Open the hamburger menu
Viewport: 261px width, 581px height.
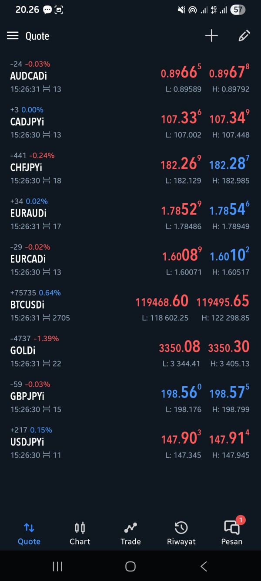pyautogui.click(x=13, y=36)
